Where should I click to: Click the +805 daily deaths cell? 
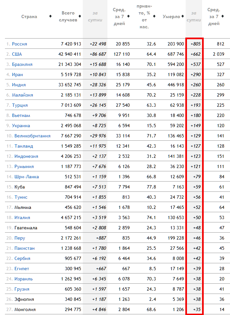(x=195, y=44)
